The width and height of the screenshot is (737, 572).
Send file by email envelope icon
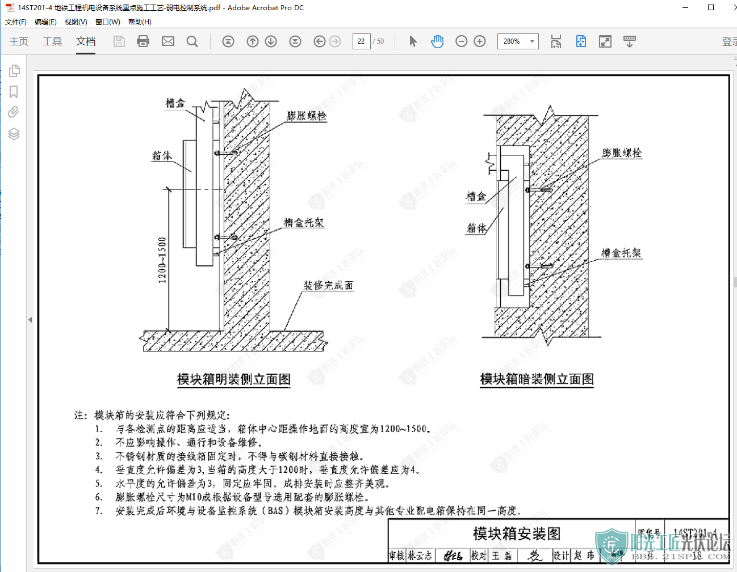(x=168, y=41)
